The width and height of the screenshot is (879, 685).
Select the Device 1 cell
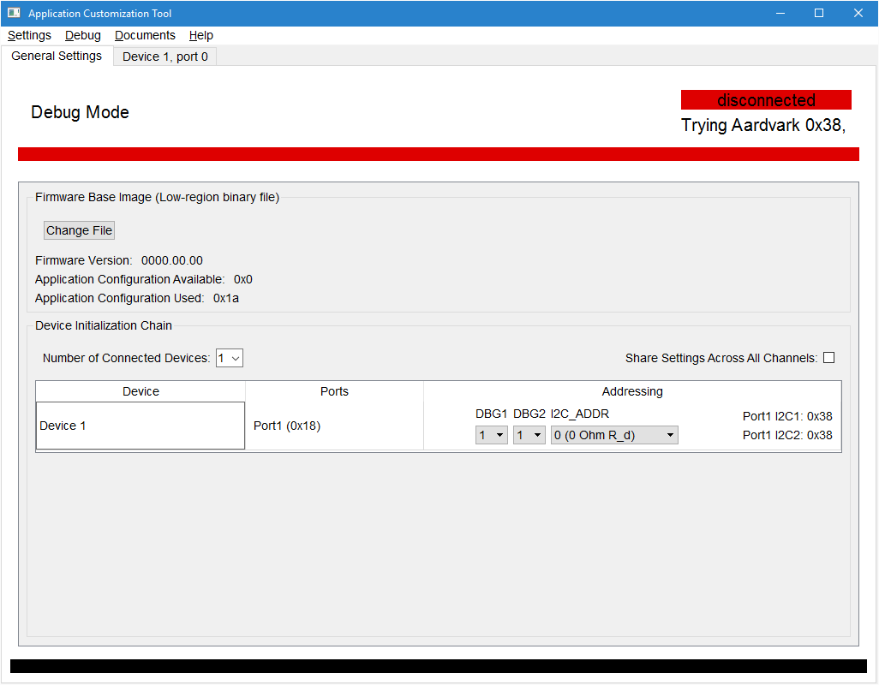[141, 426]
